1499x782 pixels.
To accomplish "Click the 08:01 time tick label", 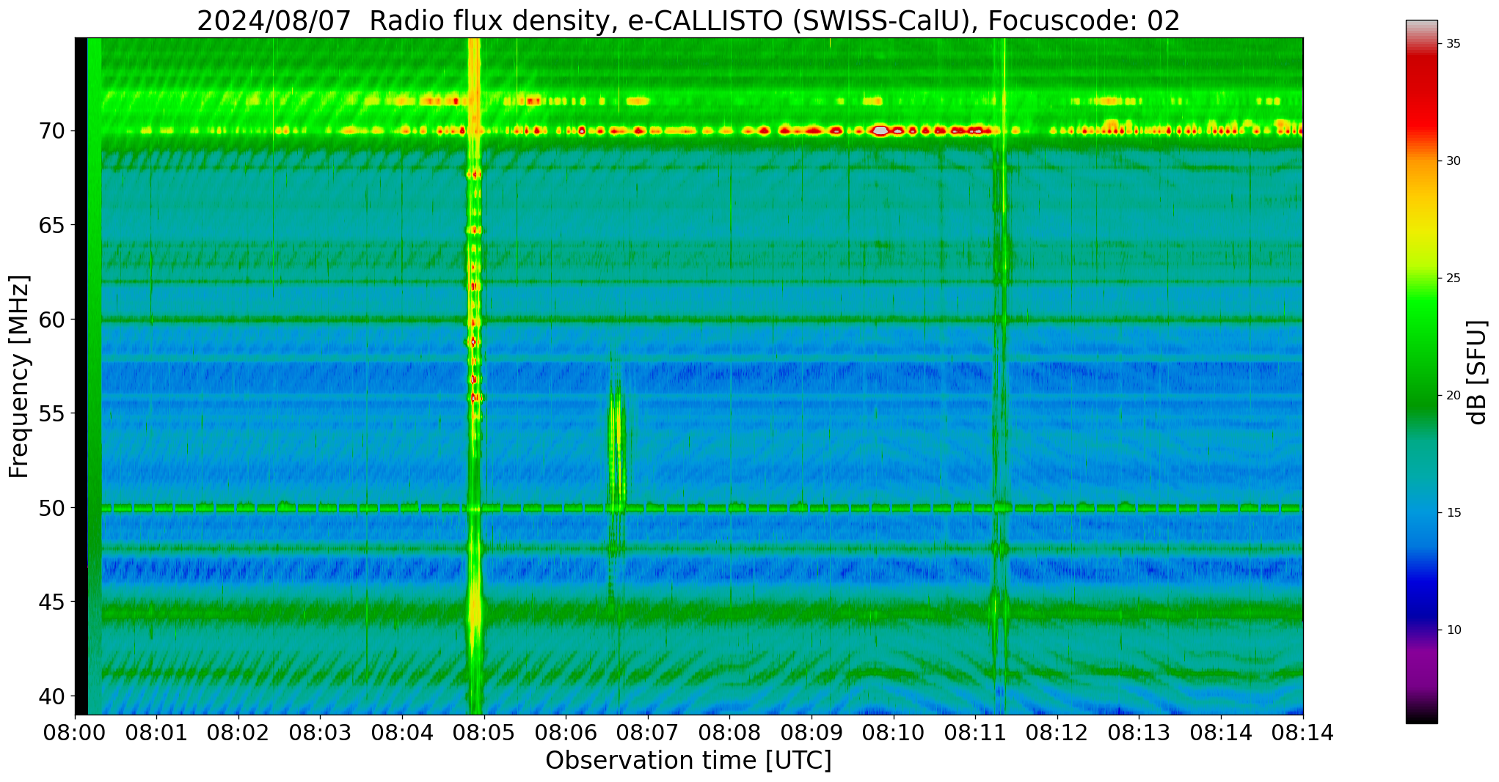I will coord(156,732).
